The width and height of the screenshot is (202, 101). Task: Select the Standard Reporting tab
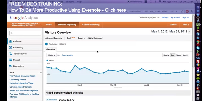tap(67, 24)
